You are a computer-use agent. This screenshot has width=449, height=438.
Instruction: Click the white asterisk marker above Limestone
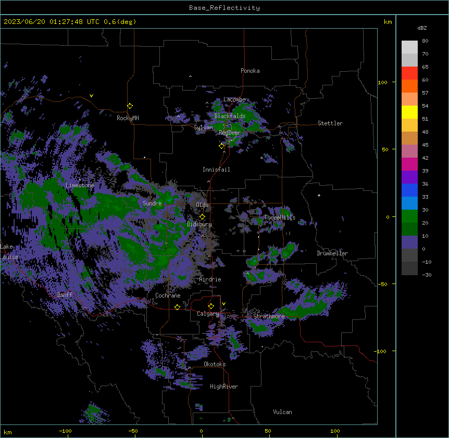tap(80, 179)
